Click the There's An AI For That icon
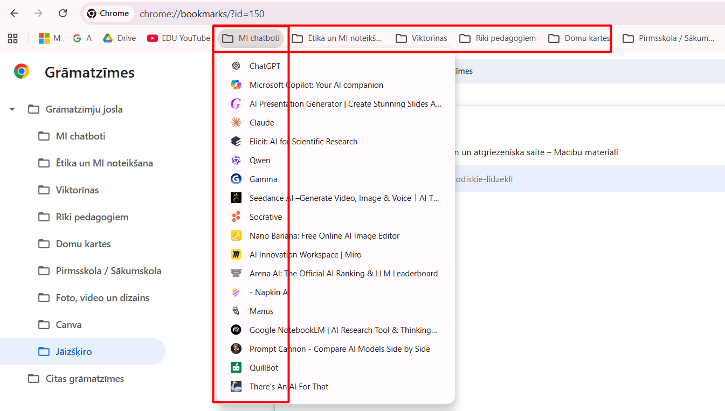Screen dimensions: 725x411 (x=236, y=387)
